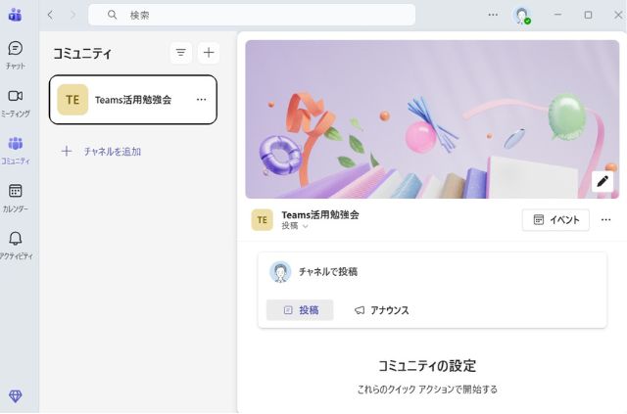Open the Chat section in sidebar

tap(16, 54)
